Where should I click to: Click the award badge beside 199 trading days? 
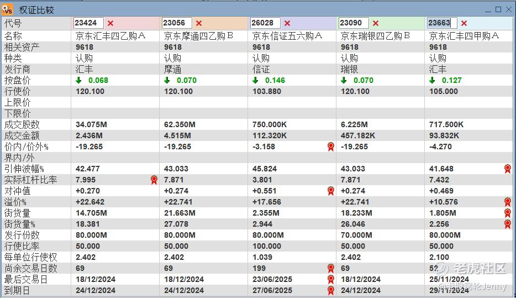(x=331, y=268)
